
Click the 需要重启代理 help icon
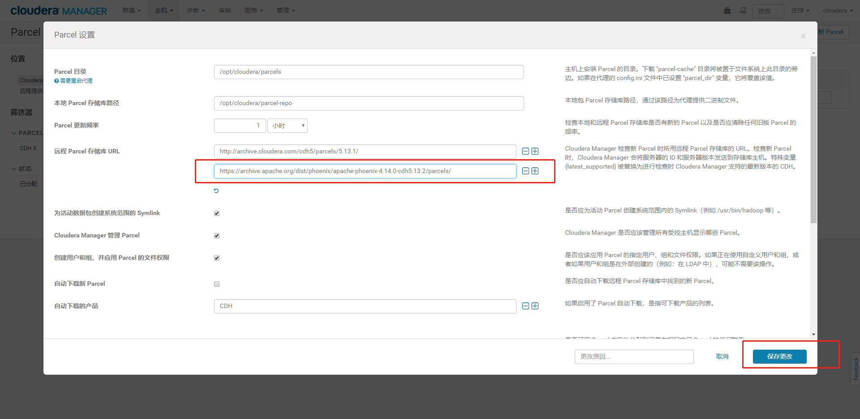coord(56,81)
